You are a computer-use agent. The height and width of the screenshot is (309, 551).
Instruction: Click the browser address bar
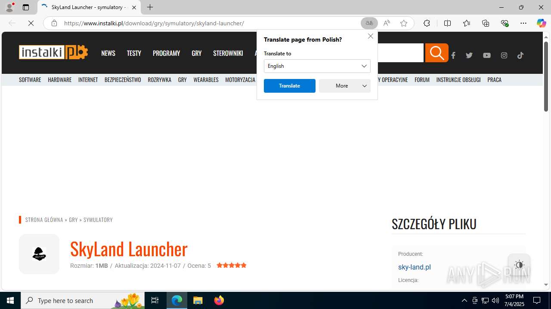pyautogui.click(x=211, y=23)
